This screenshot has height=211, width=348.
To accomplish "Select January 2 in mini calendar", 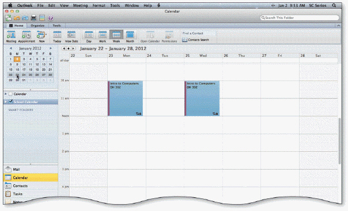I will tap(17, 59).
